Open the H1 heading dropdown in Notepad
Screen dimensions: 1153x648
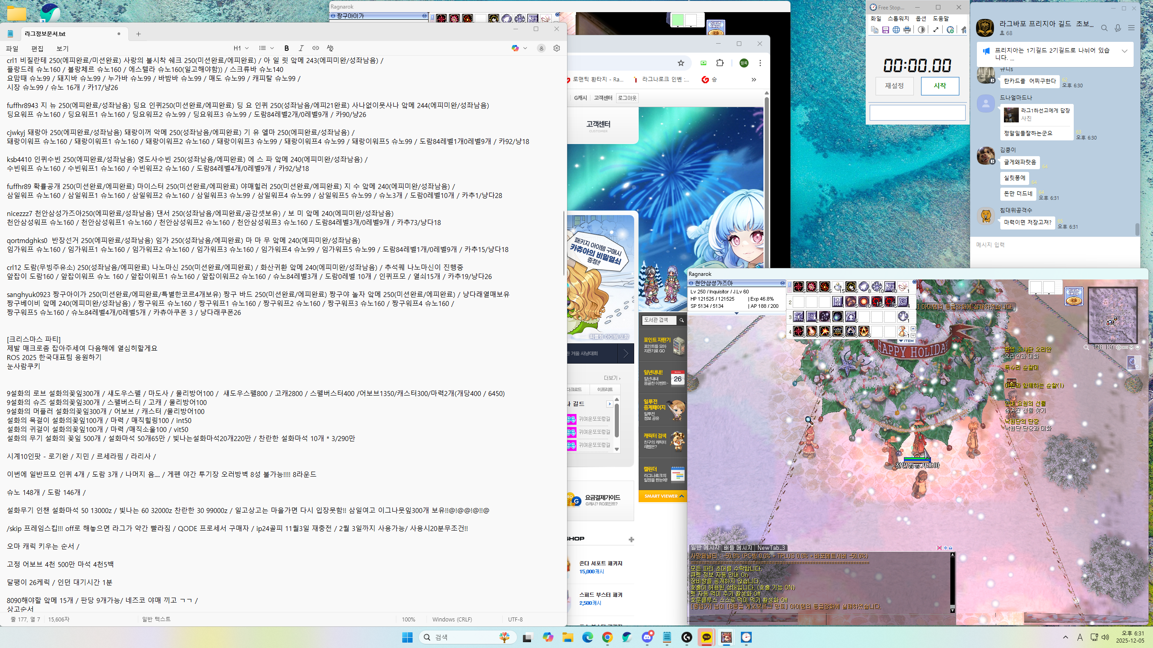pyautogui.click(x=241, y=48)
